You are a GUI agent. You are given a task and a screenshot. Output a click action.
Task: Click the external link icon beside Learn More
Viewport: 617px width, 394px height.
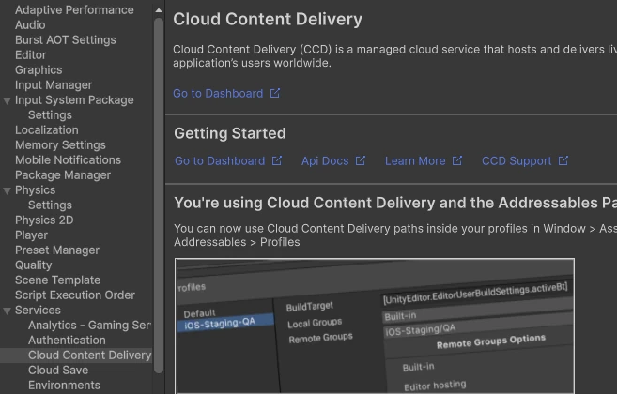point(457,160)
